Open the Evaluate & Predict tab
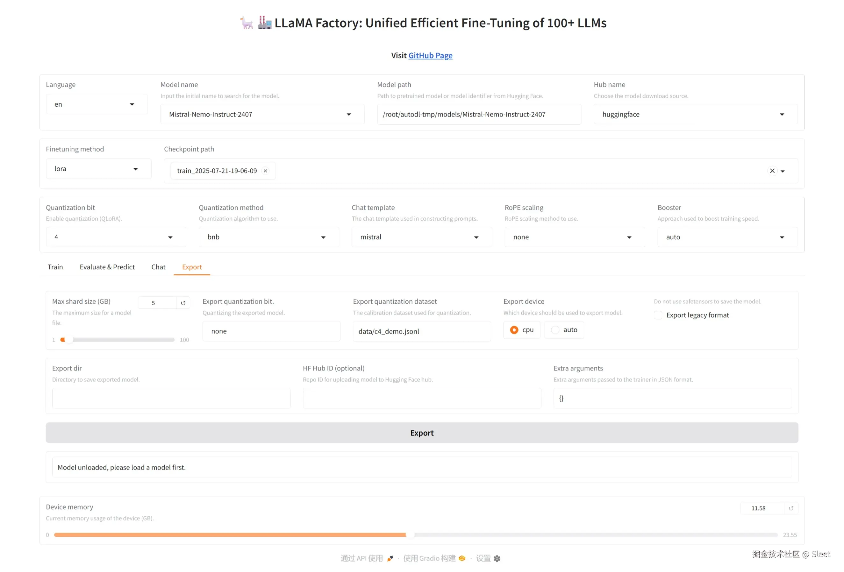Screen dimensions: 844x572 107,267
